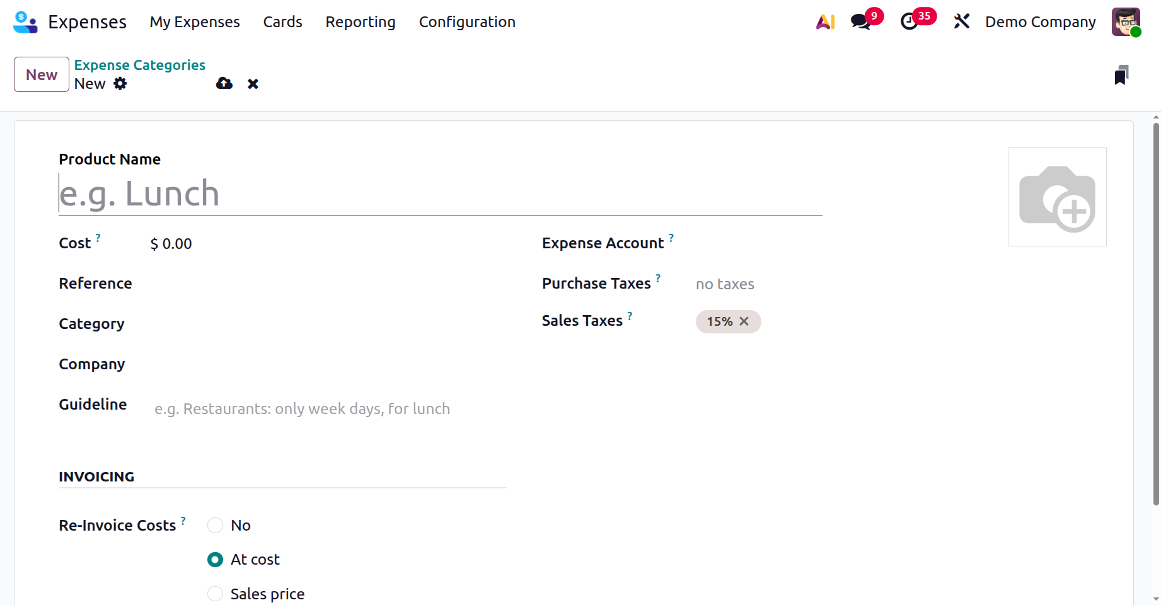Discard changes with the X icon
1161x605 pixels.
[x=253, y=84]
